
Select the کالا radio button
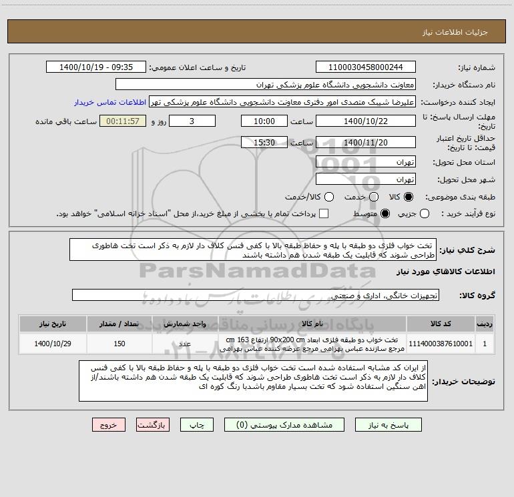coord(409,197)
